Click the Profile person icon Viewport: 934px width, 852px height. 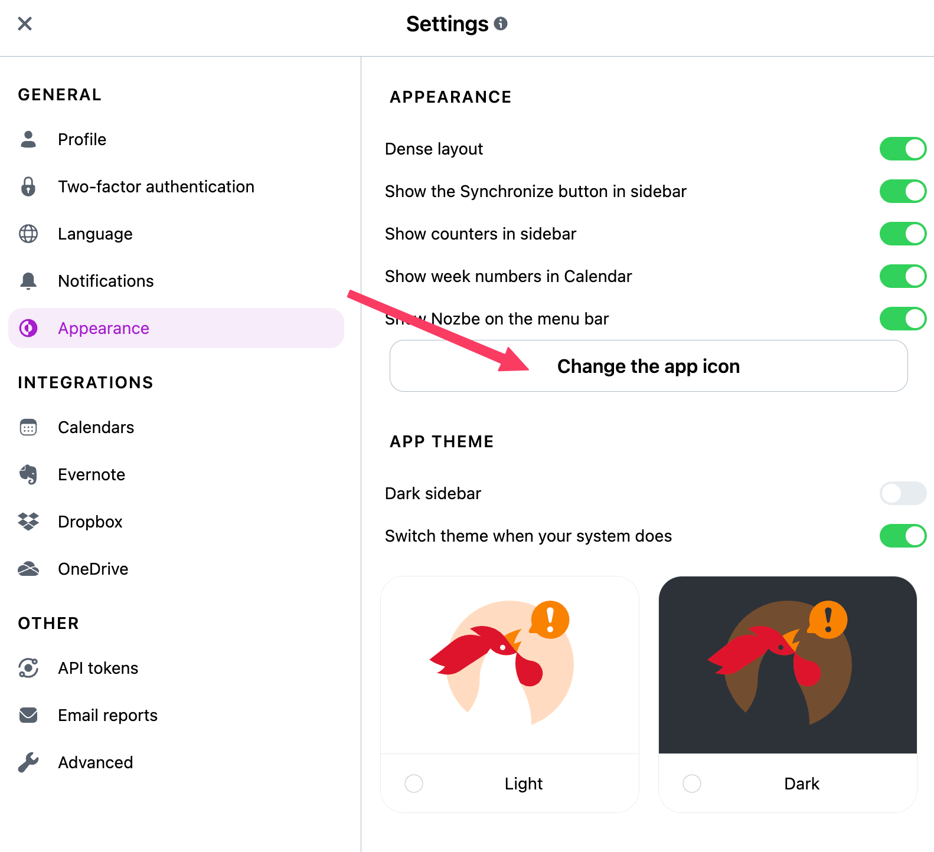[28, 139]
